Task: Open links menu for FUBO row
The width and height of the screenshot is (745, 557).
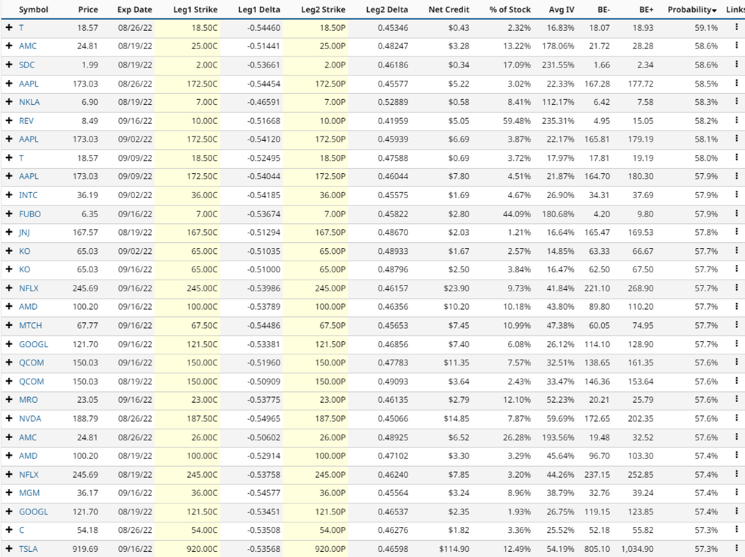Action: 736,214
